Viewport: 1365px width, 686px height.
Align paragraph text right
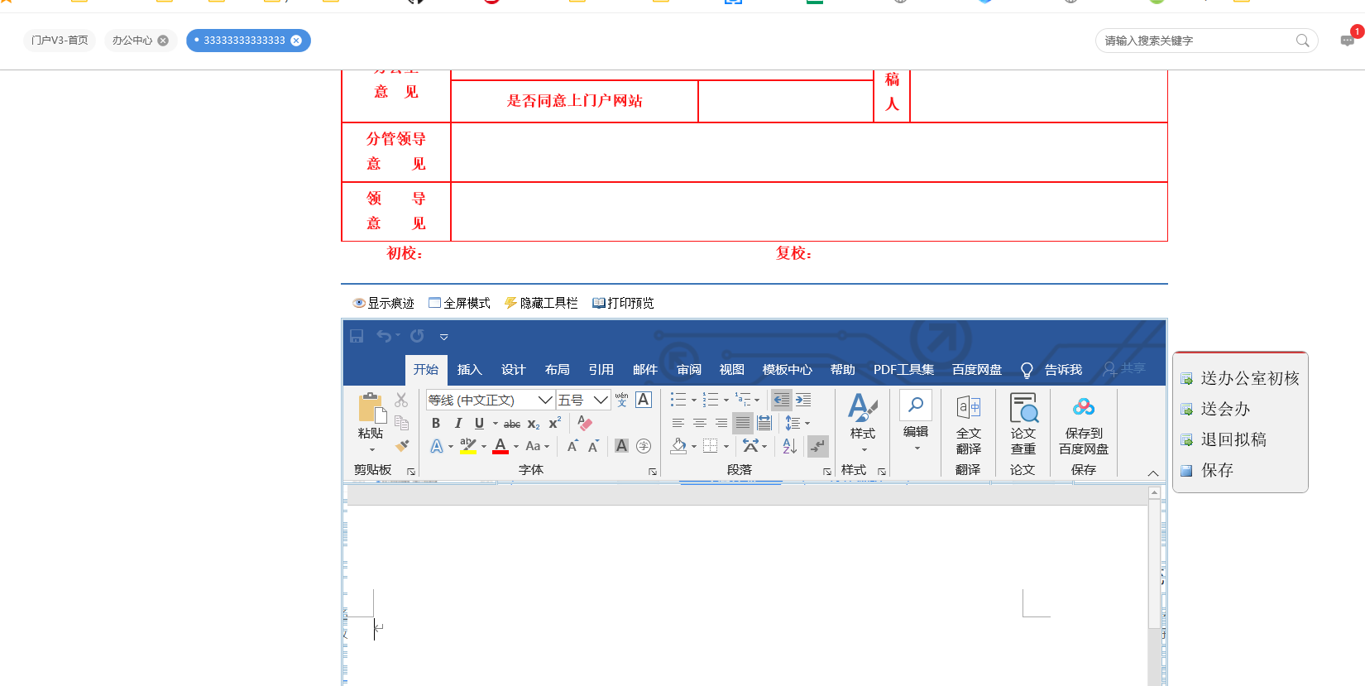pos(721,423)
